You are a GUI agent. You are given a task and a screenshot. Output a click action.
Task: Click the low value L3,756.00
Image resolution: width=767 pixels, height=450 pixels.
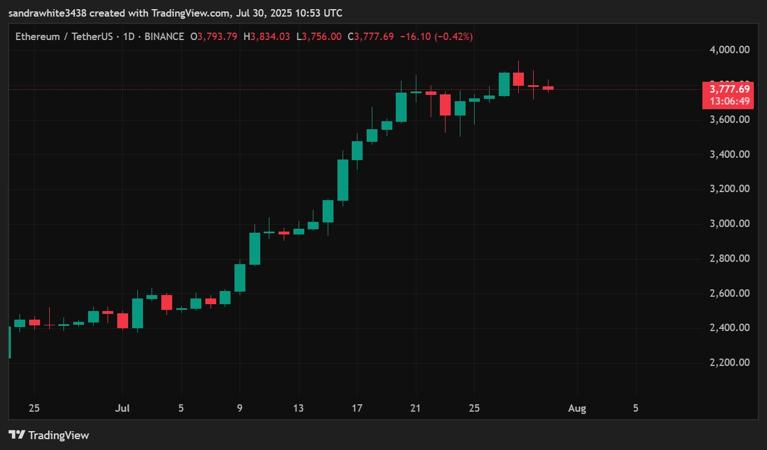click(319, 37)
